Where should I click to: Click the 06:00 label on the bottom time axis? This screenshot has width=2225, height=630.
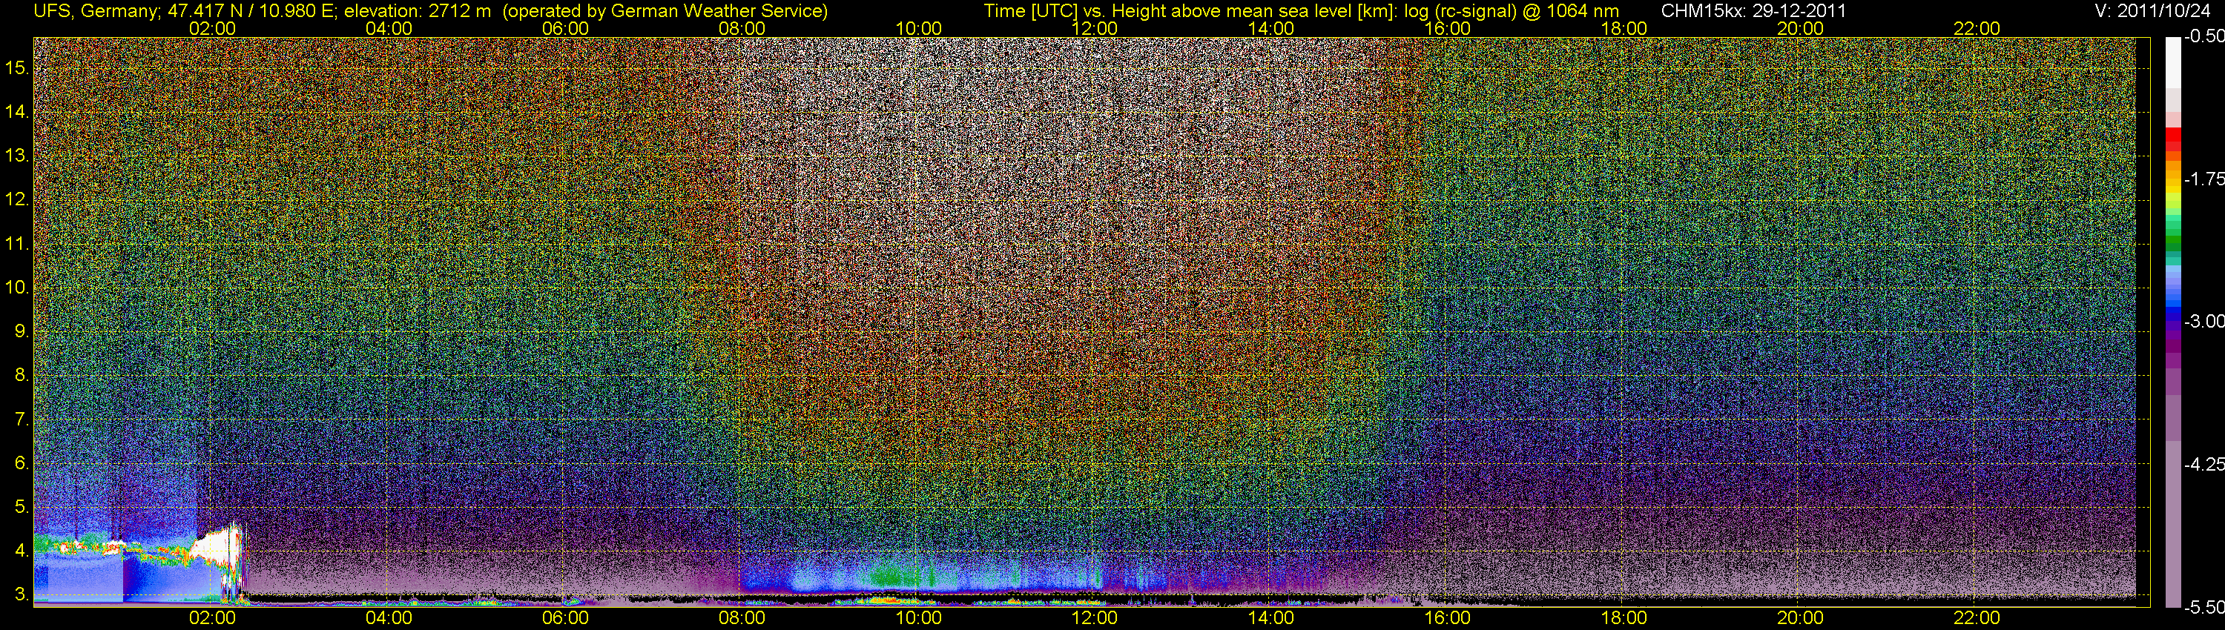click(565, 618)
